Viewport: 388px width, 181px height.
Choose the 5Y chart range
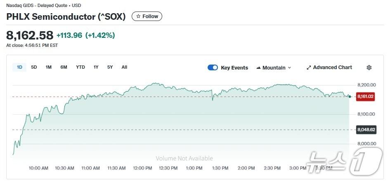tap(110, 67)
